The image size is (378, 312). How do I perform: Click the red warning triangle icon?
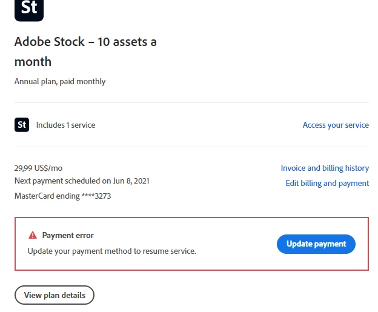33,236
